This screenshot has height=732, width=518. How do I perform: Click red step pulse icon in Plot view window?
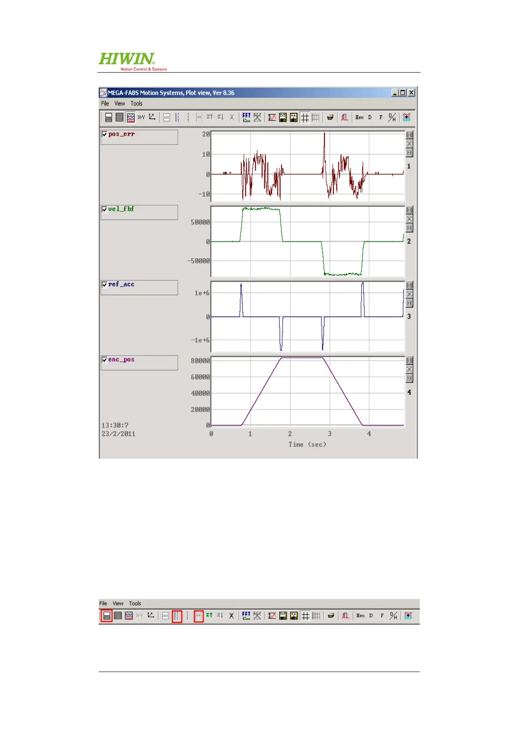(x=345, y=117)
